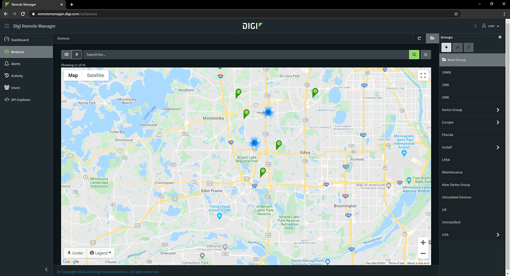Expand the Demo Group subgroups
Viewport: 510px width, 276px height.
(498, 110)
